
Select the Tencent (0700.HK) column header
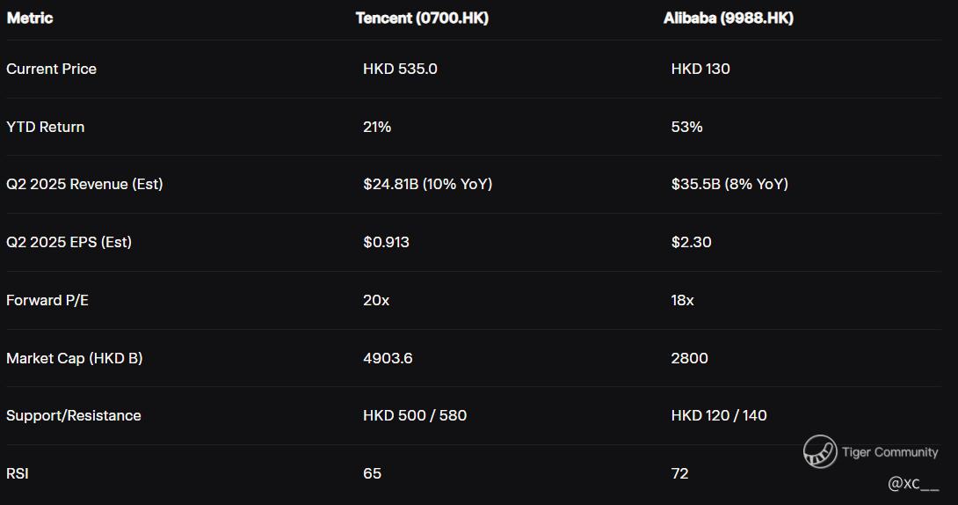click(x=422, y=18)
